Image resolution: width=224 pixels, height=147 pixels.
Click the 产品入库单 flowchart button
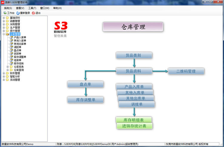pos(134,87)
